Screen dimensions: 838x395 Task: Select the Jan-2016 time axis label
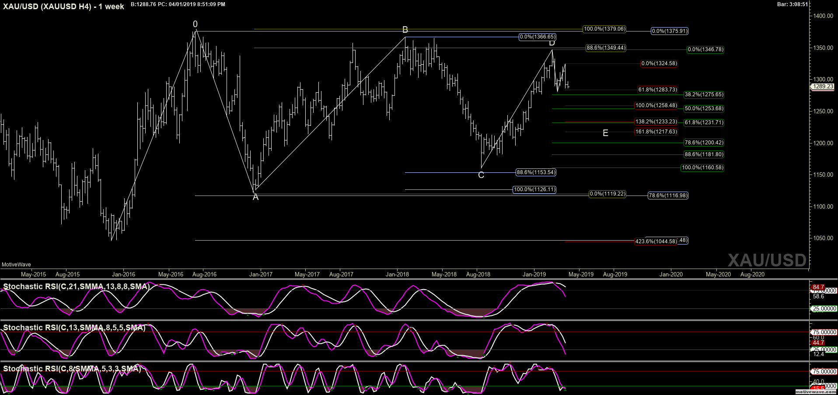[x=123, y=274]
